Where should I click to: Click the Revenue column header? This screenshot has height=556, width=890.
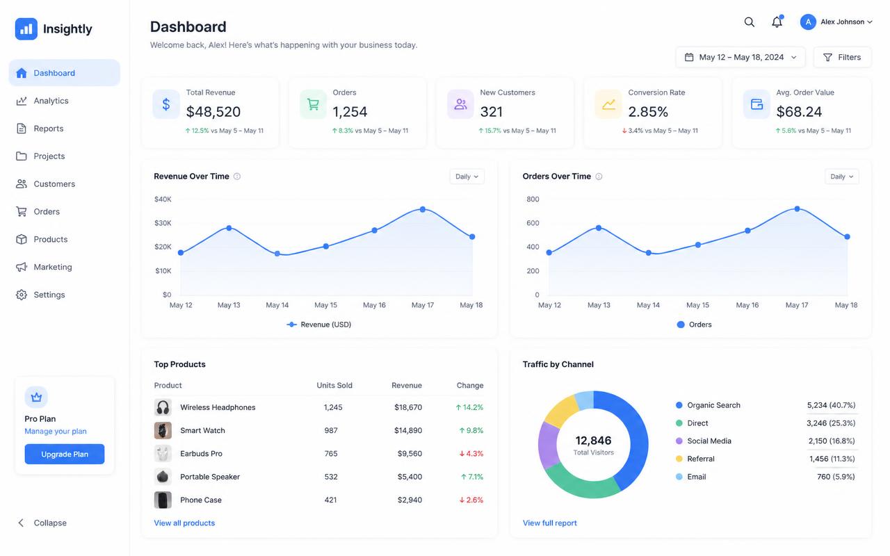[407, 385]
